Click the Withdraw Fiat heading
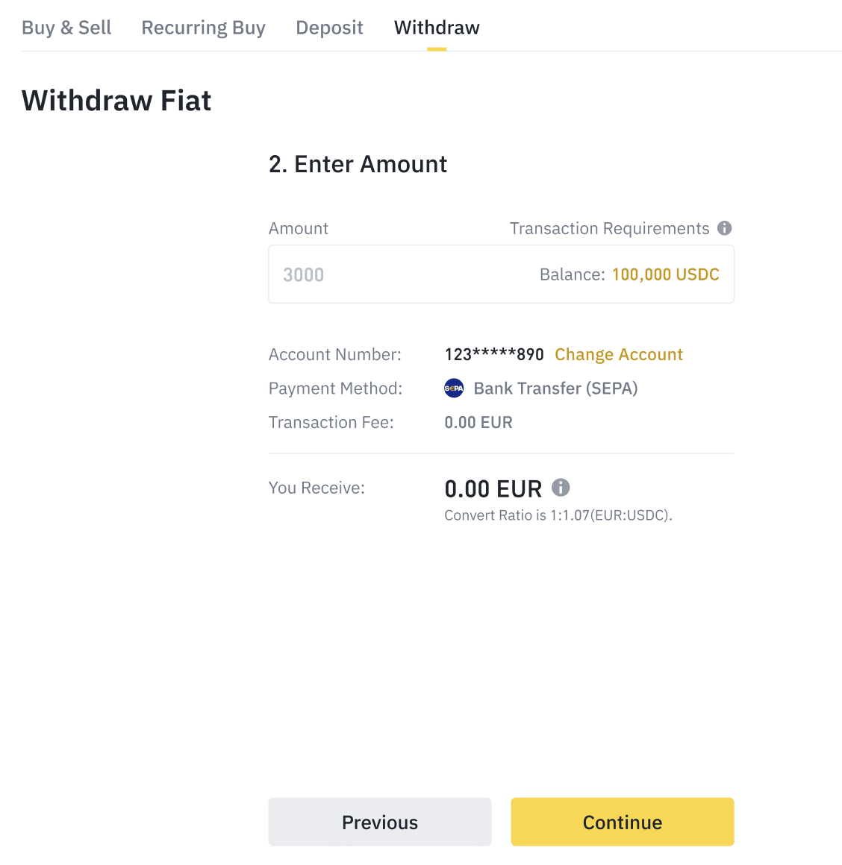The image size is (842, 865). click(116, 101)
